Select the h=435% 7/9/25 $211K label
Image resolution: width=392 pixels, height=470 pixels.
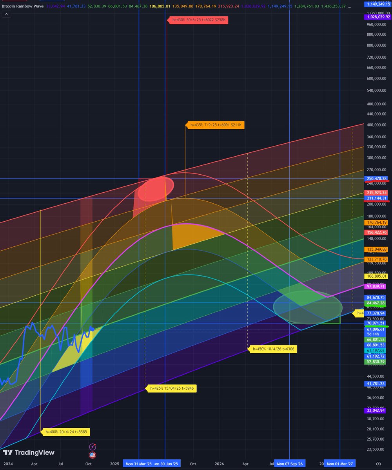[215, 125]
